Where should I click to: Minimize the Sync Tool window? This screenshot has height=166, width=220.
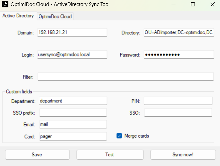173,5
